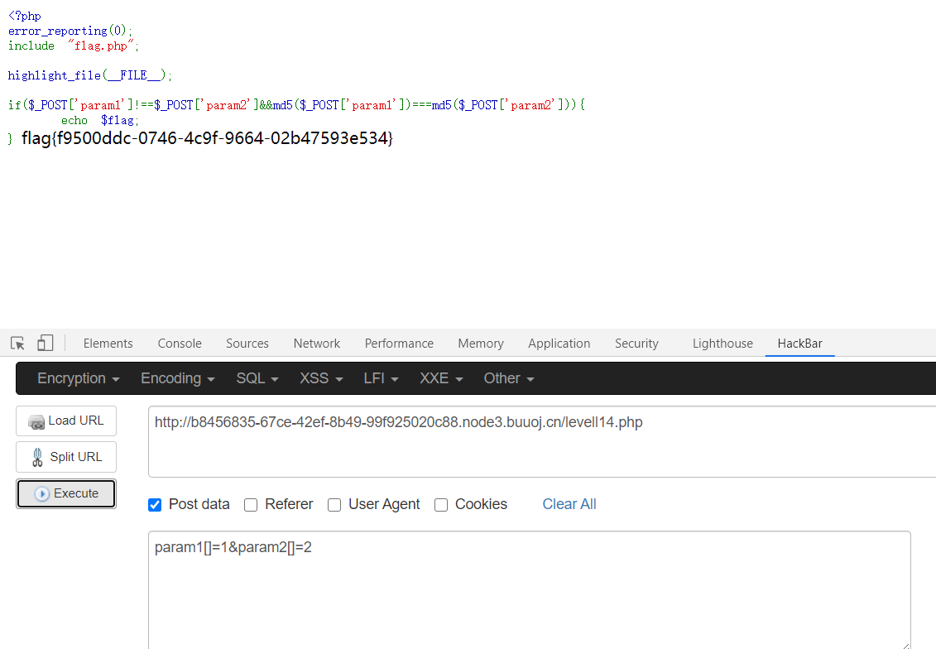The width and height of the screenshot is (936, 649).
Task: Activate the inspect element picker icon
Action: click(17, 342)
